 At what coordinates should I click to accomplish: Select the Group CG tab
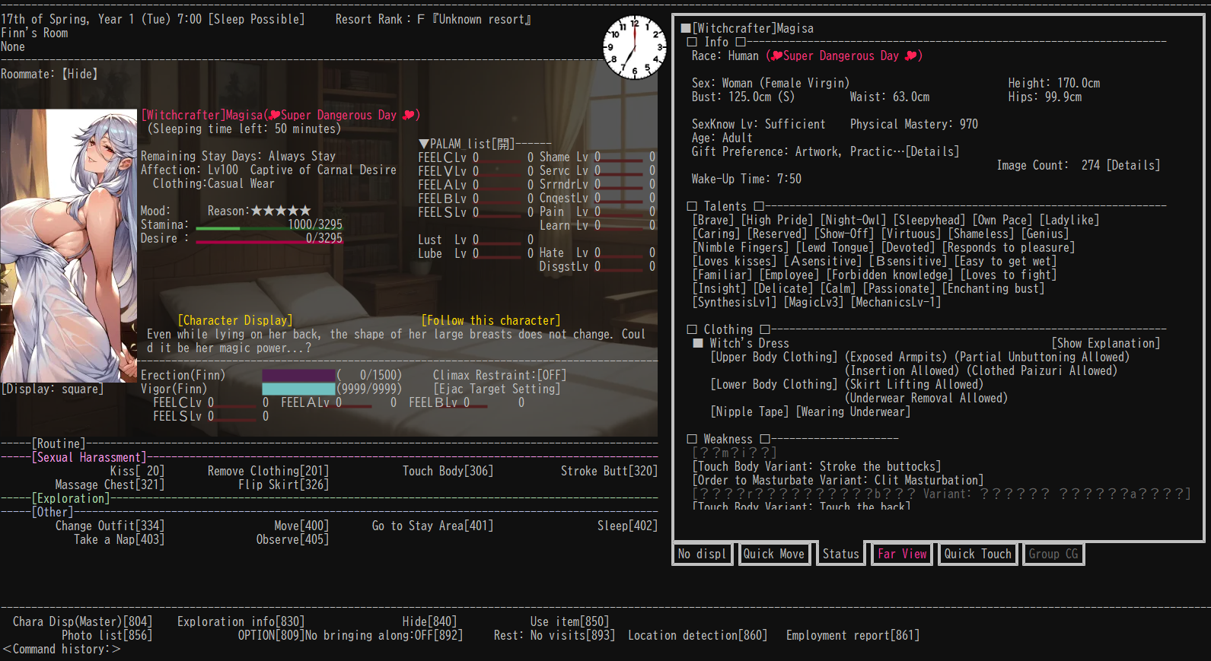click(x=1054, y=554)
